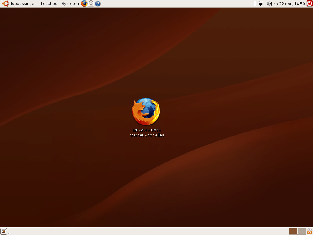Switch to the first (brown) workspace

[293, 231]
